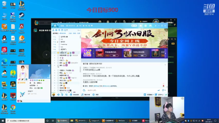The width and height of the screenshot is (219, 123).
Task: Favorite the channel with the star icon
Action: click(83, 26)
